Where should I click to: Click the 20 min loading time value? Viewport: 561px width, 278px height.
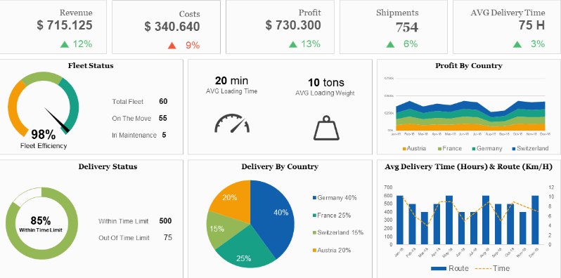231,81
